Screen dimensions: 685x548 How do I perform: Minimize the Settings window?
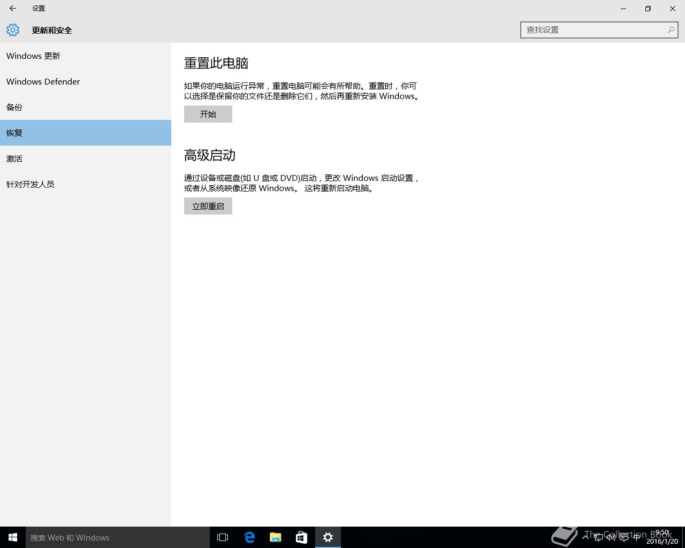[623, 9]
